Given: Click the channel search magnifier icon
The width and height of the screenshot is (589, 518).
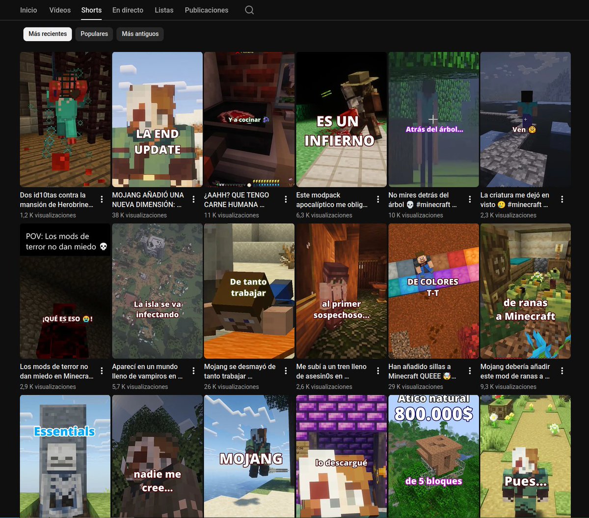Looking at the screenshot, I should click(x=249, y=10).
